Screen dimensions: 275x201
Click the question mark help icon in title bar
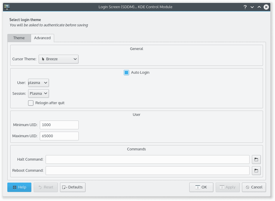[245, 7]
